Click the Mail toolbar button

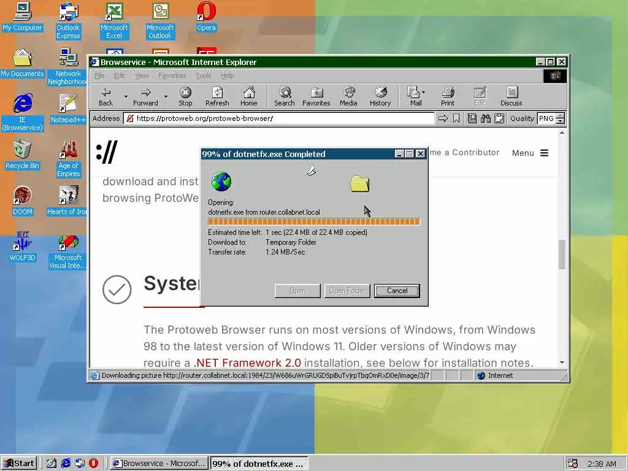coord(413,97)
